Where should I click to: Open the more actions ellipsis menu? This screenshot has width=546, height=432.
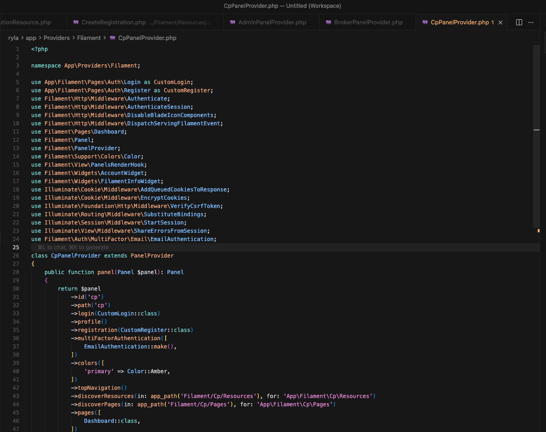pyautogui.click(x=531, y=22)
